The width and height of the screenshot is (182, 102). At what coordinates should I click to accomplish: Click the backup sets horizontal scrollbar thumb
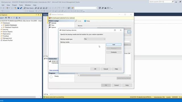point(90,75)
